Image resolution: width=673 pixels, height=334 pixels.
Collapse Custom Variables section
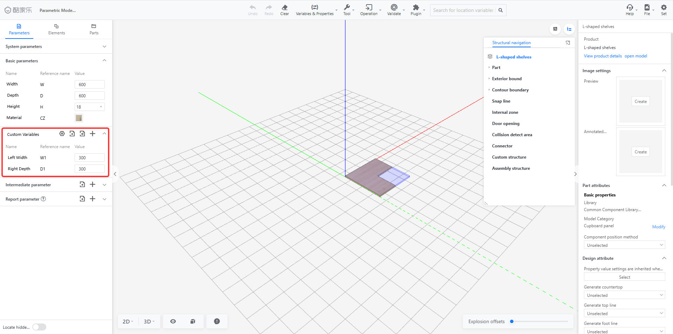(104, 134)
